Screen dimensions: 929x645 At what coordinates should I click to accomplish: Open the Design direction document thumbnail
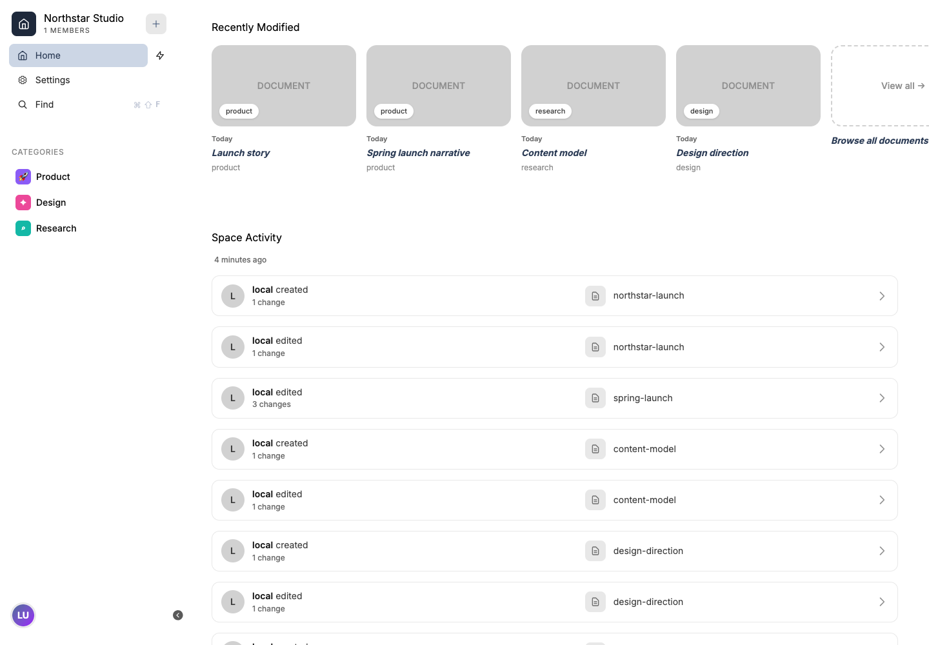pyautogui.click(x=748, y=86)
